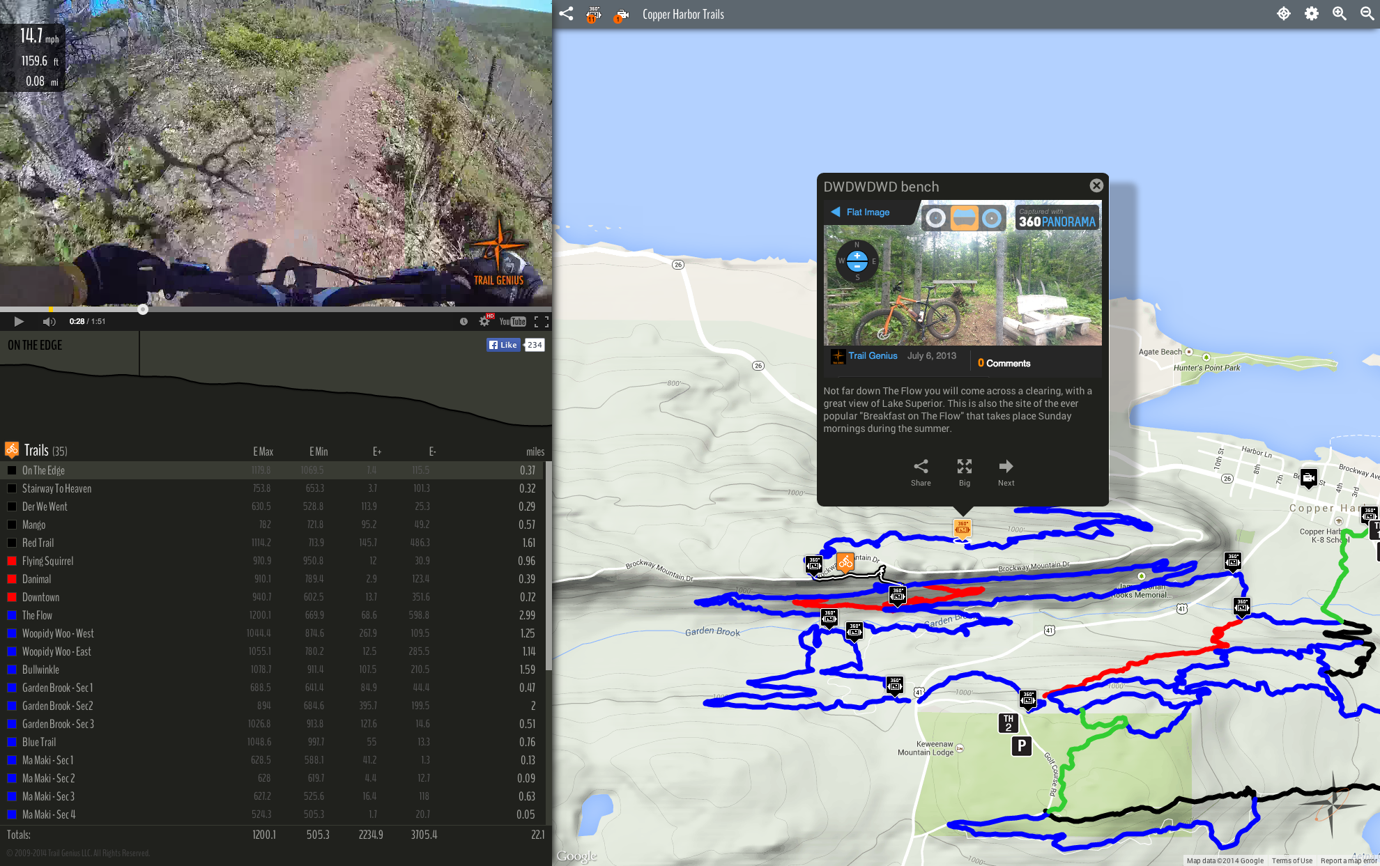Open the map settings gear
Viewport: 1380px width, 866px height.
[x=1311, y=14]
